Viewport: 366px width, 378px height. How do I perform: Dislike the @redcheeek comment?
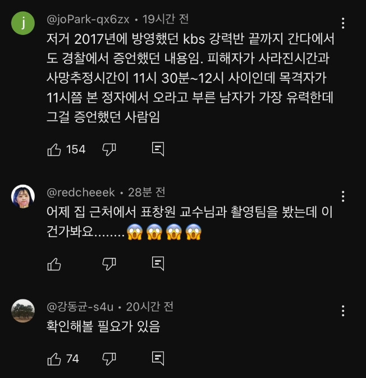tap(109, 264)
